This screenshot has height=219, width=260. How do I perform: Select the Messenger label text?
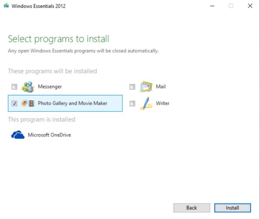[50, 87]
